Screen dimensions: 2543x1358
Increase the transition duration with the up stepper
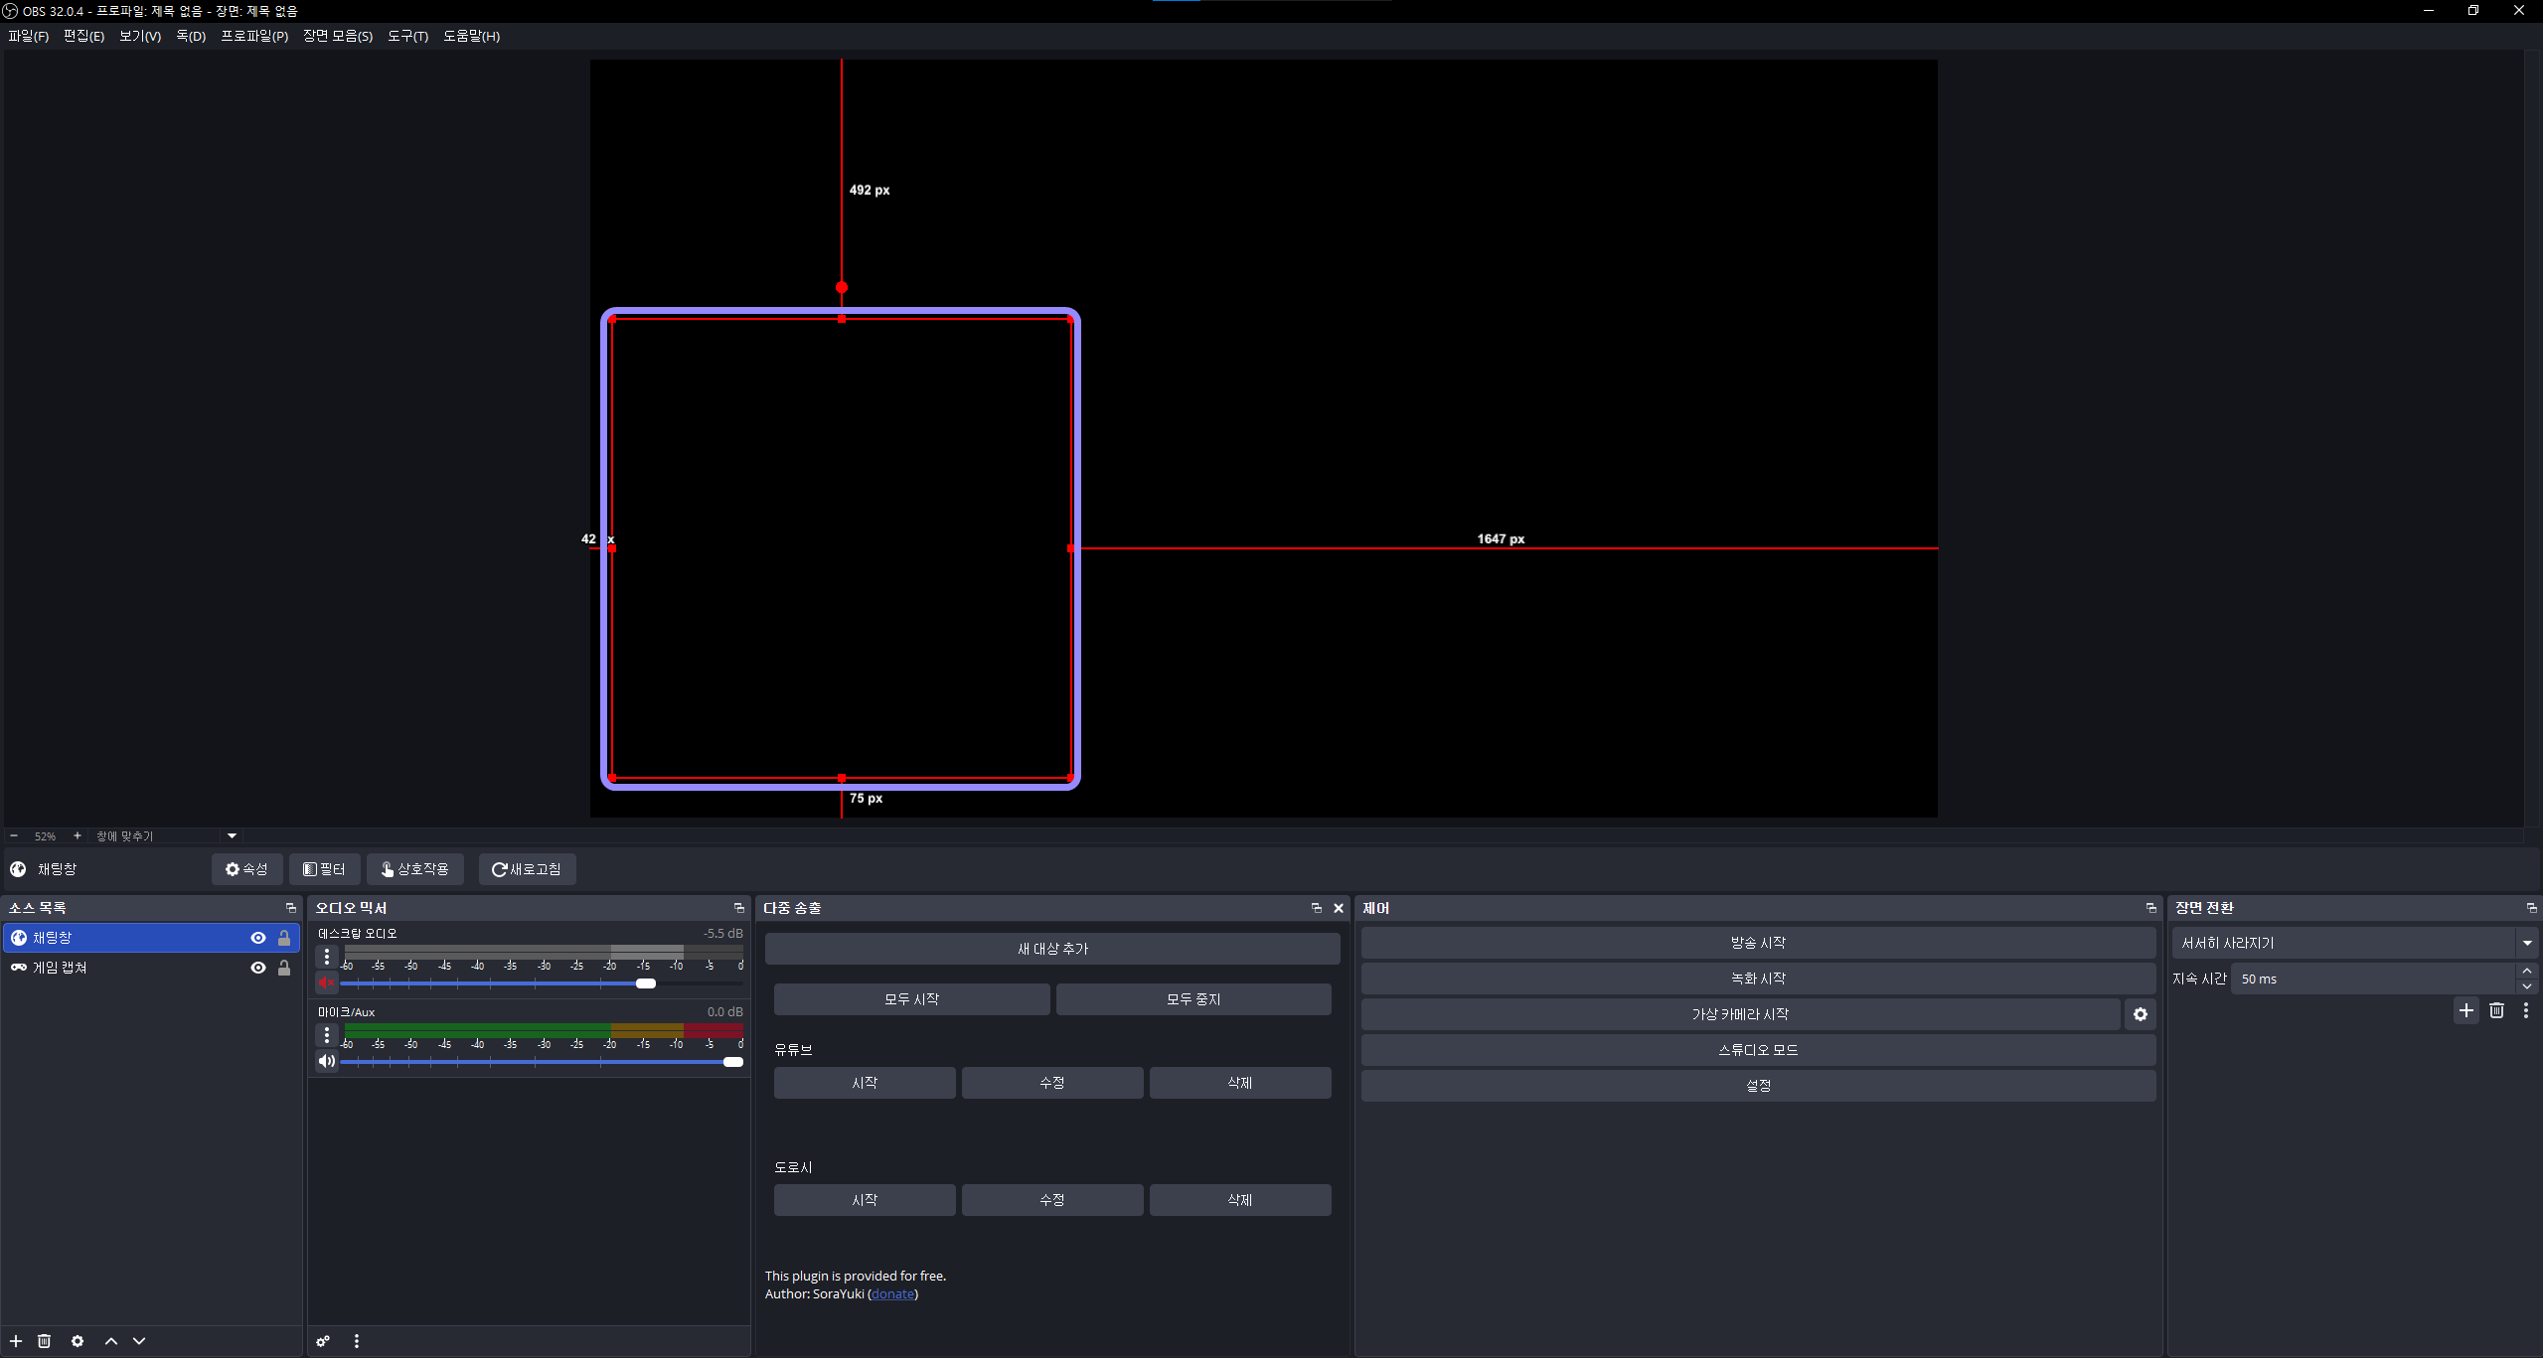pyautogui.click(x=2527, y=971)
